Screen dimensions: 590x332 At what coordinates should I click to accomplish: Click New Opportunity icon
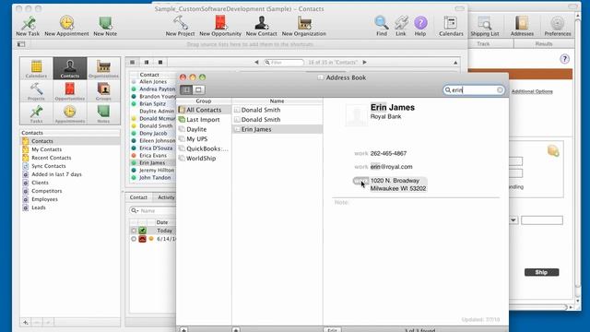tap(220, 22)
